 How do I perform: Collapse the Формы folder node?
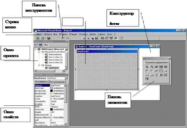(39, 65)
